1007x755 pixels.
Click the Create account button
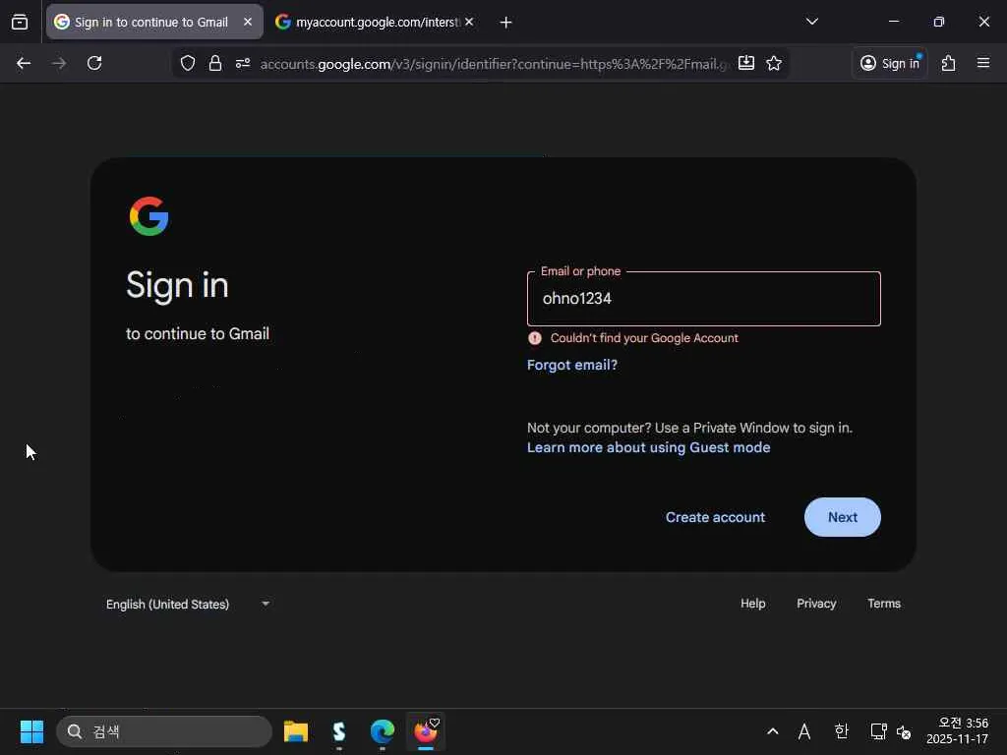pos(716,517)
